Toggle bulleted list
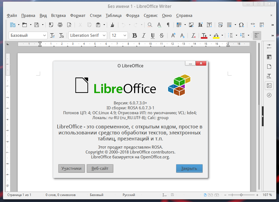This screenshot has height=202, width=279. tap(230, 35)
